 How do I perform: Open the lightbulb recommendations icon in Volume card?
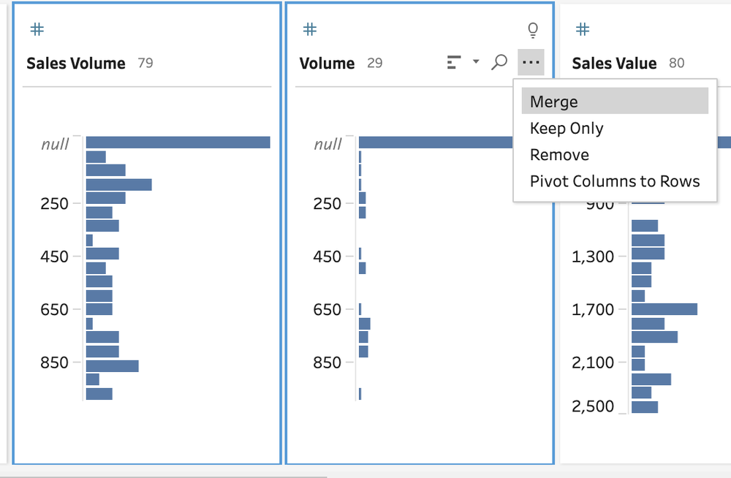click(532, 30)
